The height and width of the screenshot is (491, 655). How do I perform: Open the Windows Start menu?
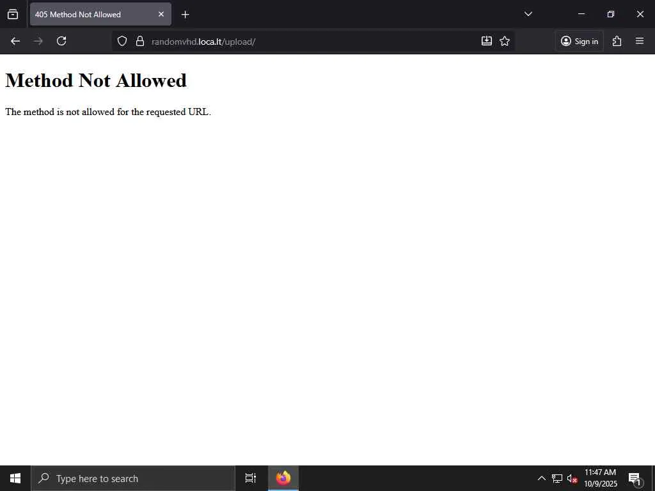(x=15, y=478)
